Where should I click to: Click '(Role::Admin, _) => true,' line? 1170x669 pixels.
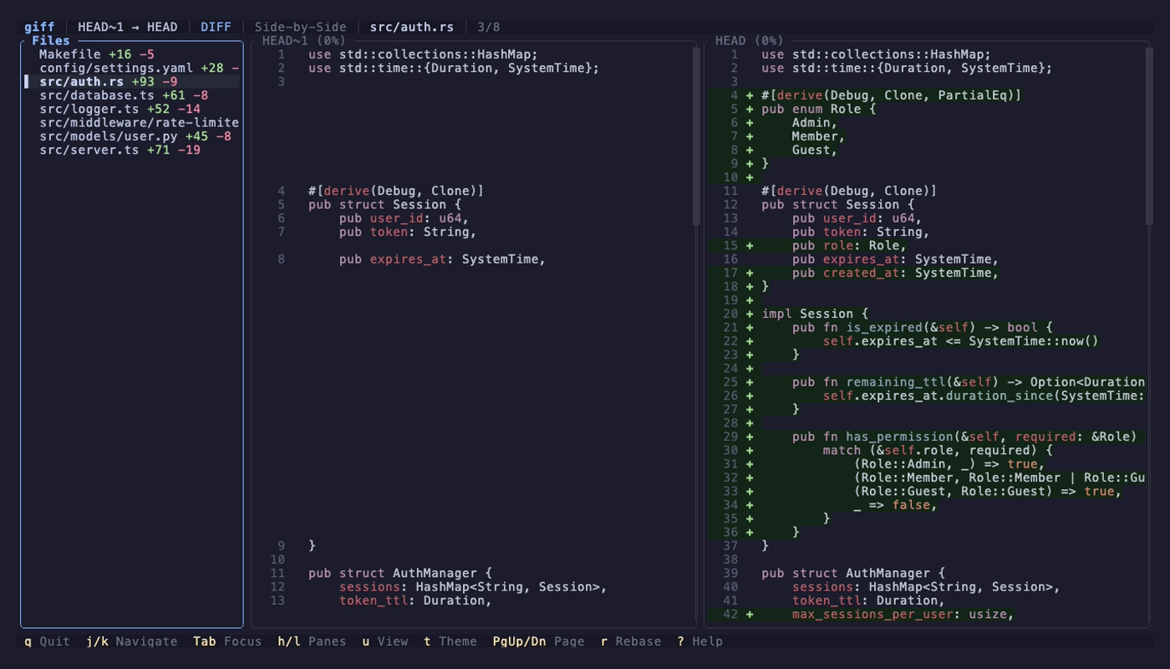949,463
